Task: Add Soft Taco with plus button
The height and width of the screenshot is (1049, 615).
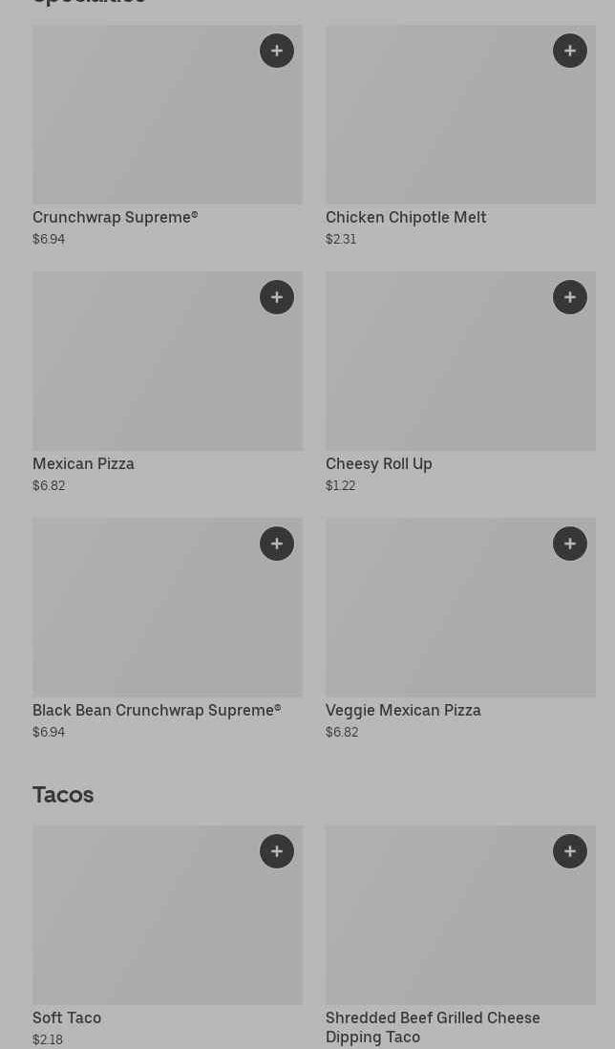Action: (x=277, y=851)
